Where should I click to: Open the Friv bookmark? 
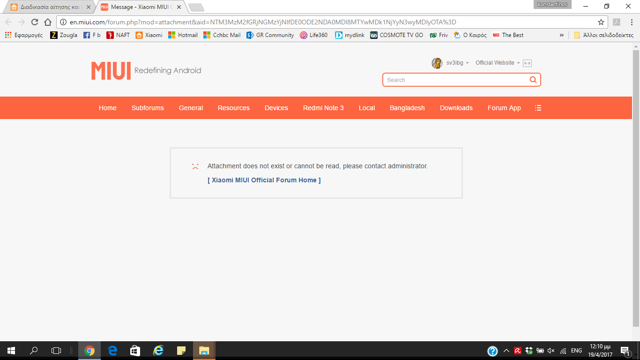(439, 35)
